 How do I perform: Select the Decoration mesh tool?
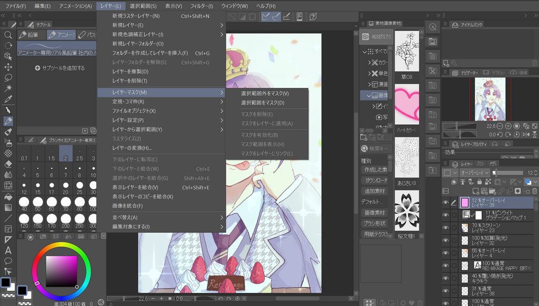(x=8, y=153)
